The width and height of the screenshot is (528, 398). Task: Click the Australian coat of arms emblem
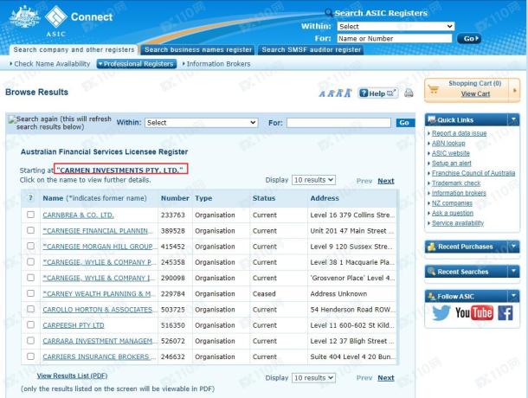[x=24, y=16]
